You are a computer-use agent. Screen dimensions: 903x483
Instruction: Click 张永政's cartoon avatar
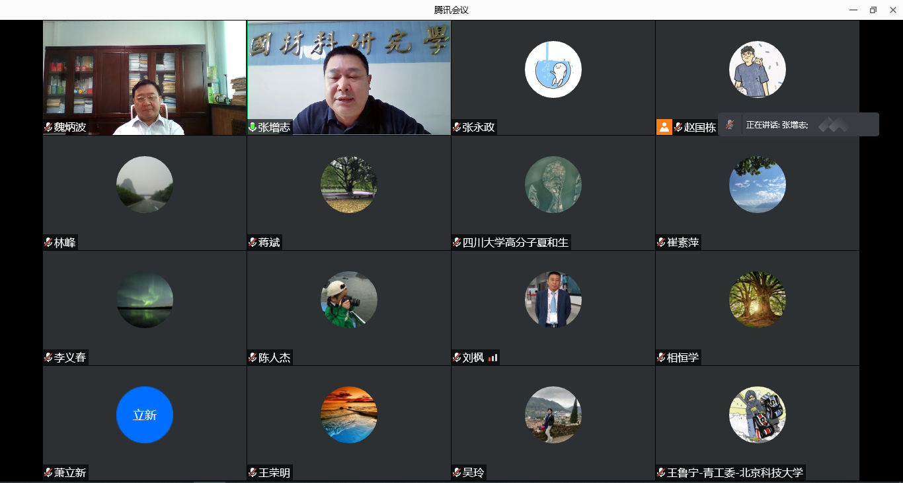coord(553,69)
